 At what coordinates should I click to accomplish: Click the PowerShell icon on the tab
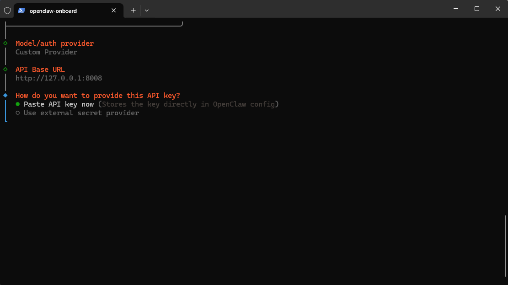point(21,11)
